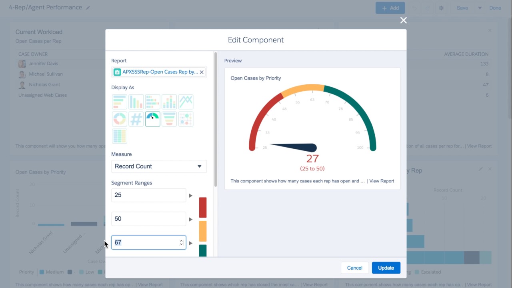
Task: Remove the Current Workload row component with X
Action: tap(490, 30)
